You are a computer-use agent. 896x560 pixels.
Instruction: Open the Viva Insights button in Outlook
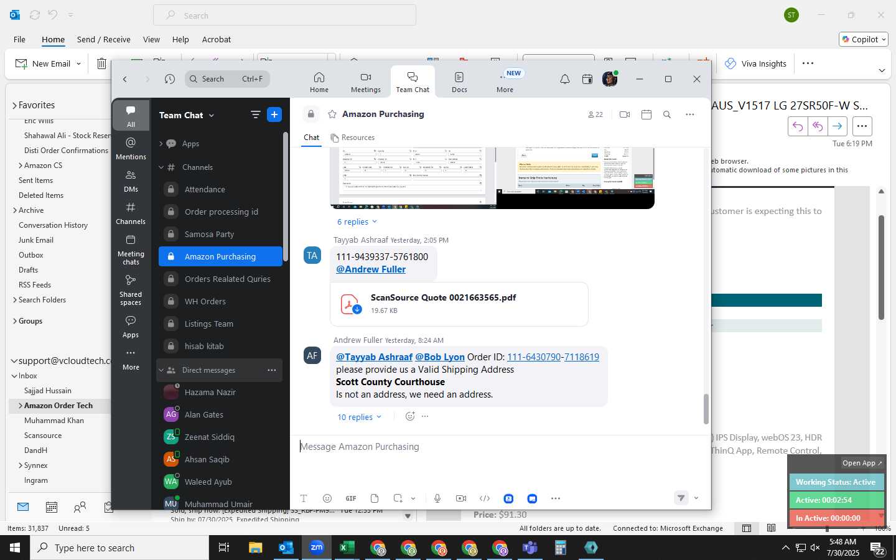coord(755,63)
